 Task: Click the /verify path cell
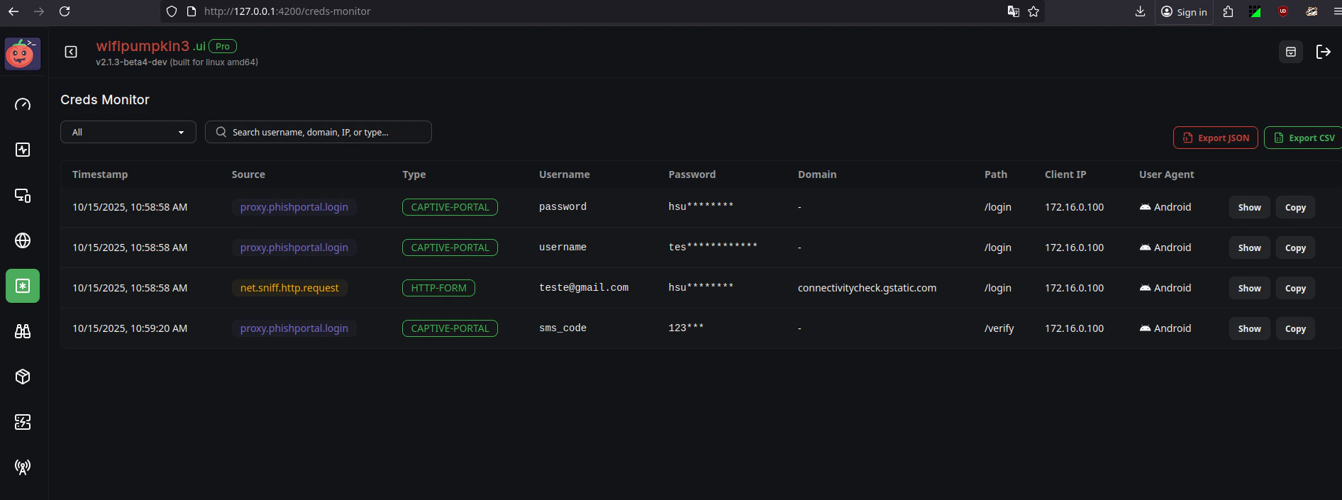point(999,328)
